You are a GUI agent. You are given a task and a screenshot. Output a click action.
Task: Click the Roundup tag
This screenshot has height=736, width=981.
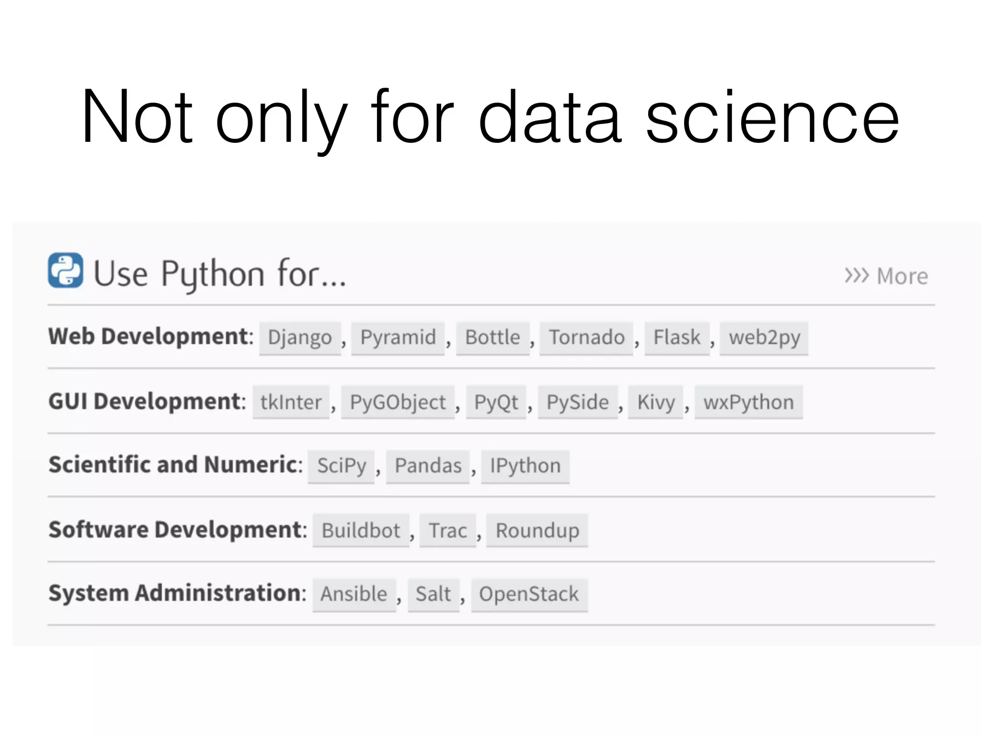pyautogui.click(x=537, y=531)
